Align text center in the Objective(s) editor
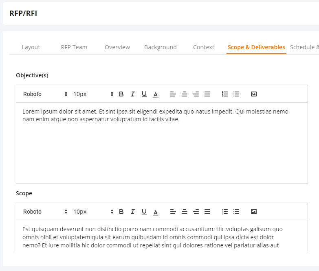 (x=185, y=94)
